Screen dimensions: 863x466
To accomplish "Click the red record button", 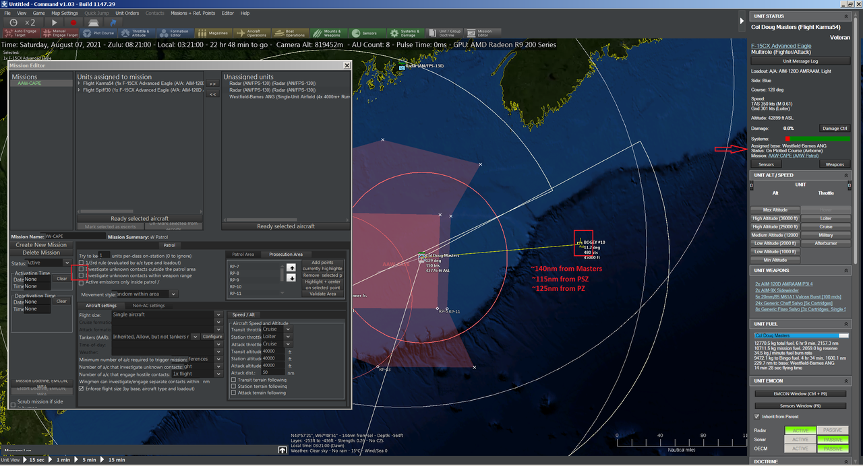I will pos(73,22).
